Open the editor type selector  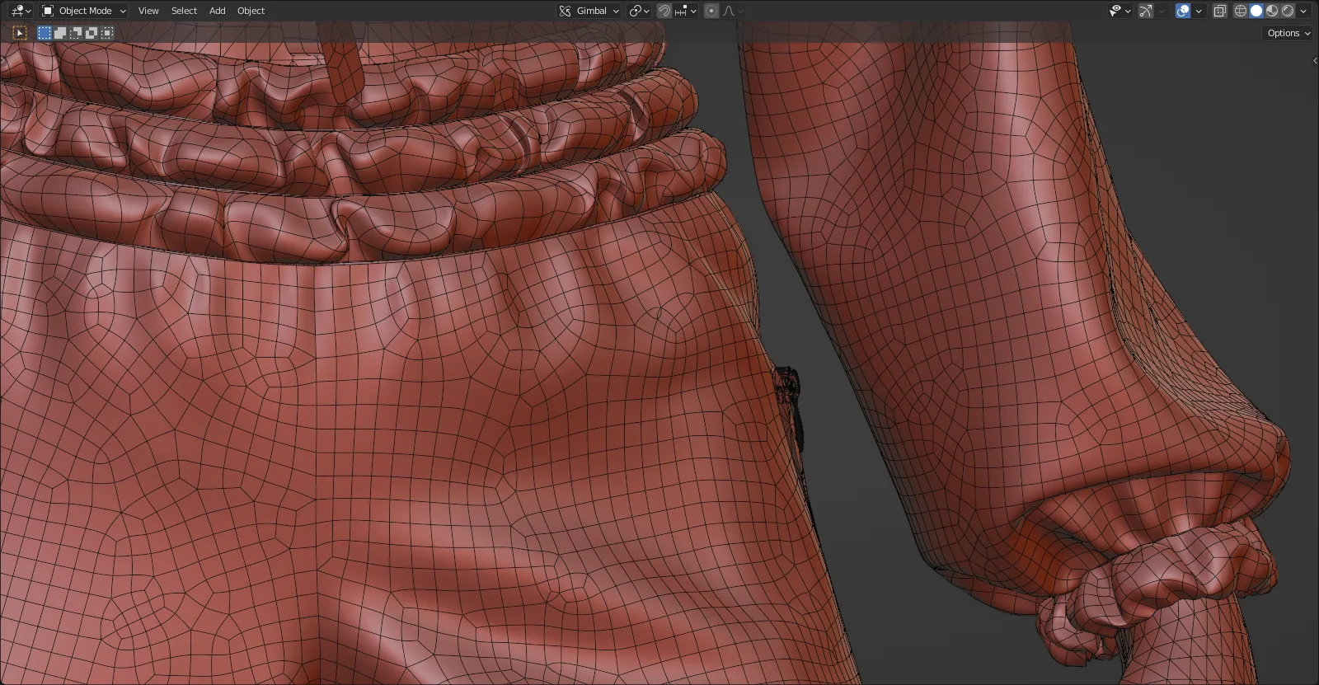click(21, 11)
